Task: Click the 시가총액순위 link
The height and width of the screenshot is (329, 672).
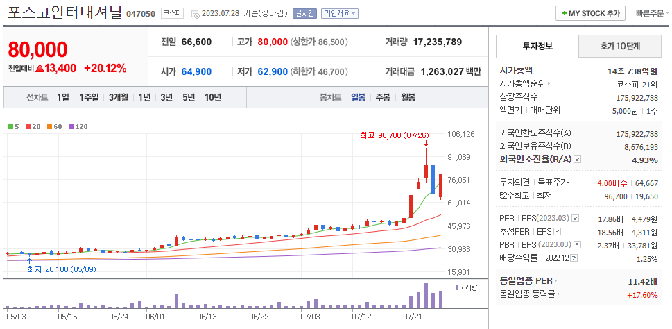Action: [x=522, y=84]
